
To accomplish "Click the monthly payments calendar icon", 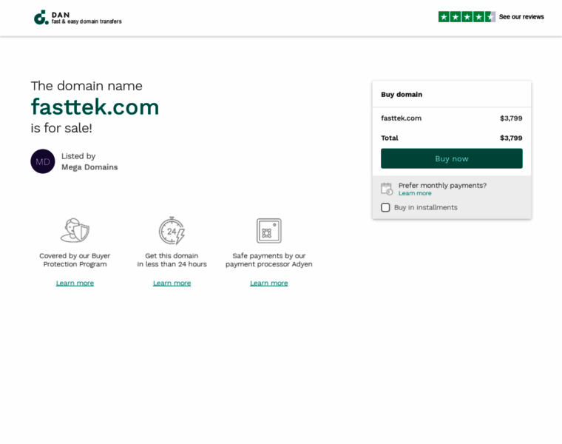I will coord(387,189).
